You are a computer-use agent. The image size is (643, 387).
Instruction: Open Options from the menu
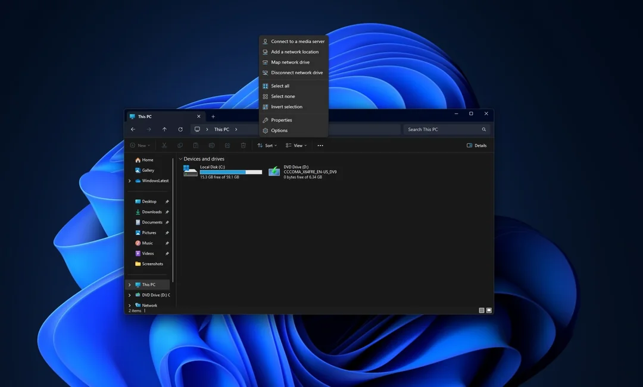[294, 130]
